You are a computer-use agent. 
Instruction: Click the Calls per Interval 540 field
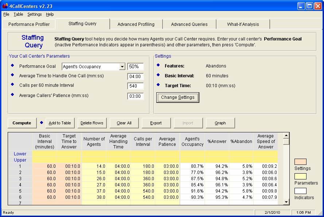(x=135, y=86)
